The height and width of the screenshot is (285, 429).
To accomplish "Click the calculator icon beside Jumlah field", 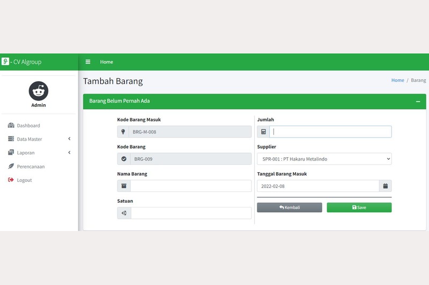I will click(263, 132).
